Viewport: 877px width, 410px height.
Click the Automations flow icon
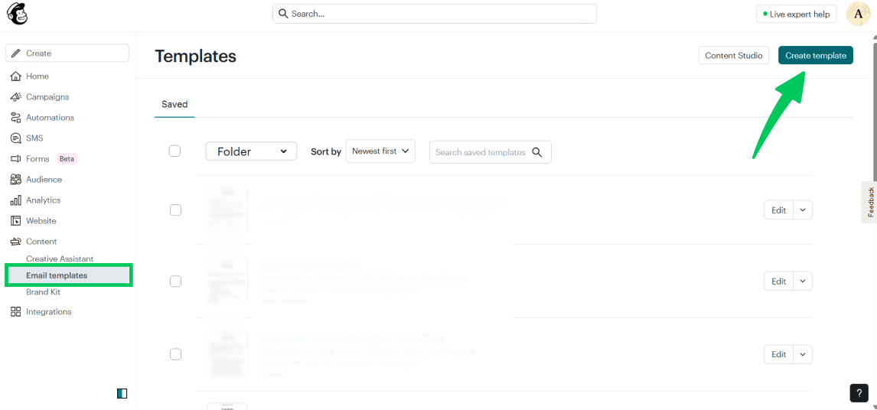point(15,118)
